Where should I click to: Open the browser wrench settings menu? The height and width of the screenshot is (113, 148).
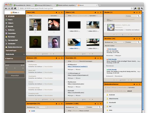(x=142, y=8)
